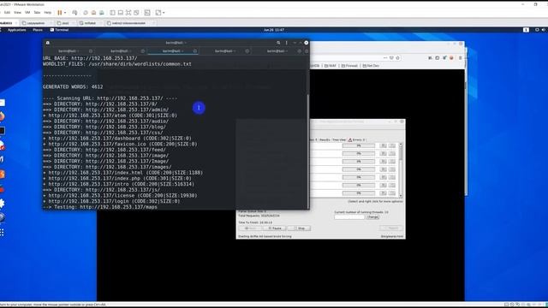This screenshot has height=308, width=548.
Task: Open the VMware Edit menu
Action: (7, 13)
